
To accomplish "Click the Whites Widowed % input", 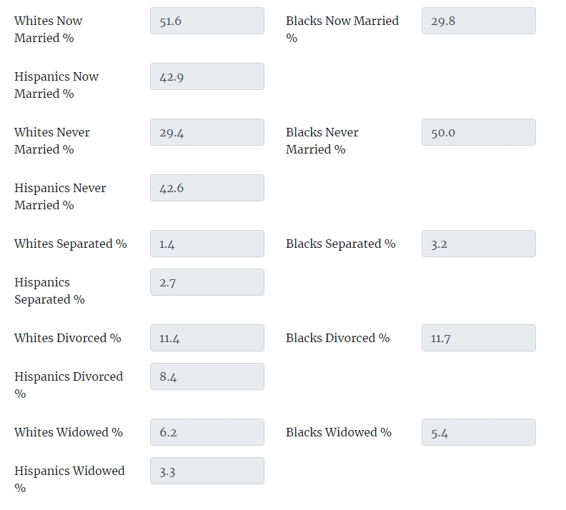I will tap(207, 432).
